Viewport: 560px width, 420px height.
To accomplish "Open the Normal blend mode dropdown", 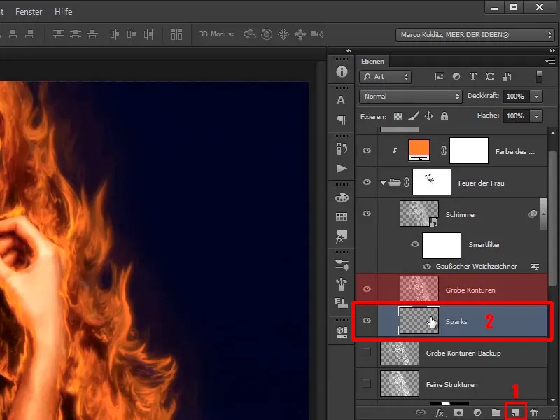I will pyautogui.click(x=411, y=97).
